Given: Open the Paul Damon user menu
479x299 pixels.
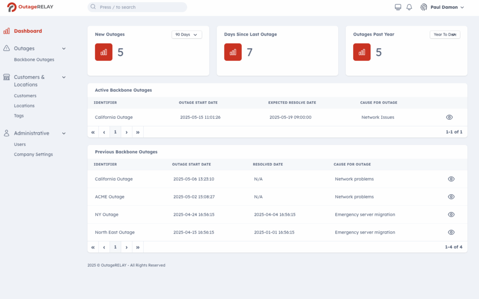Looking at the screenshot, I should (x=447, y=7).
